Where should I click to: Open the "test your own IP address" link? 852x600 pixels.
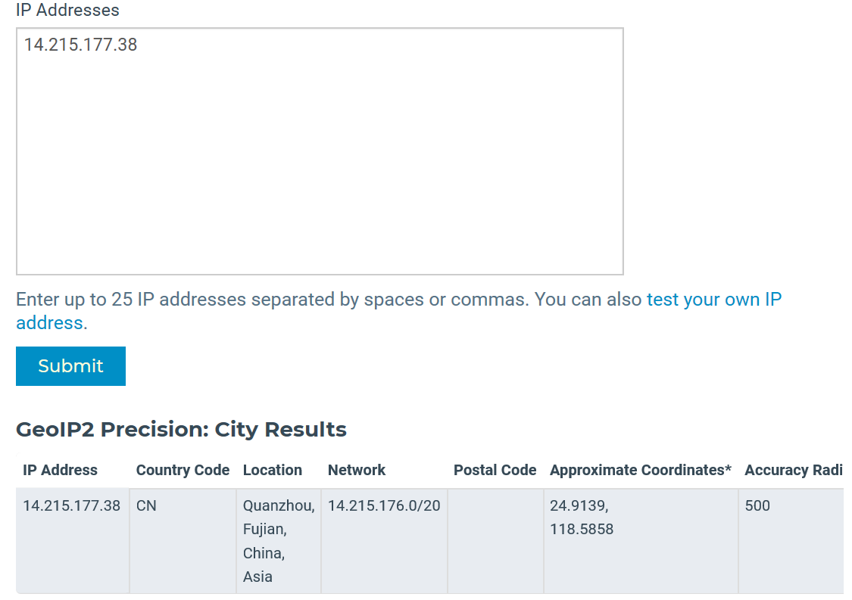[713, 300]
